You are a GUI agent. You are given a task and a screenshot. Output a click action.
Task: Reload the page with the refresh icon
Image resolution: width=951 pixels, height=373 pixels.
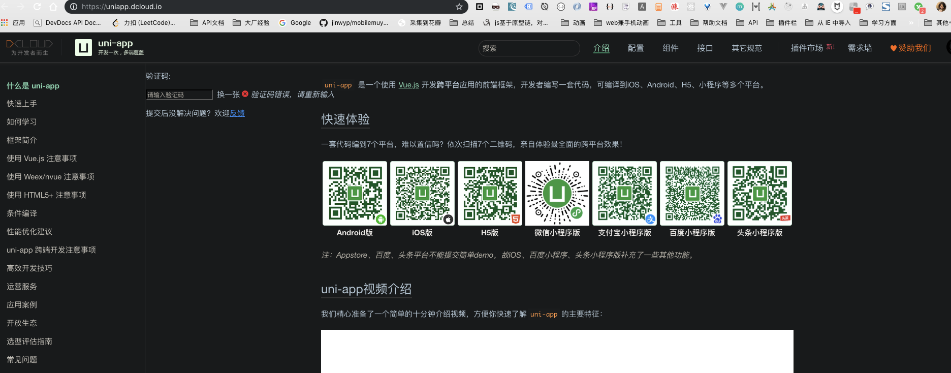[37, 7]
